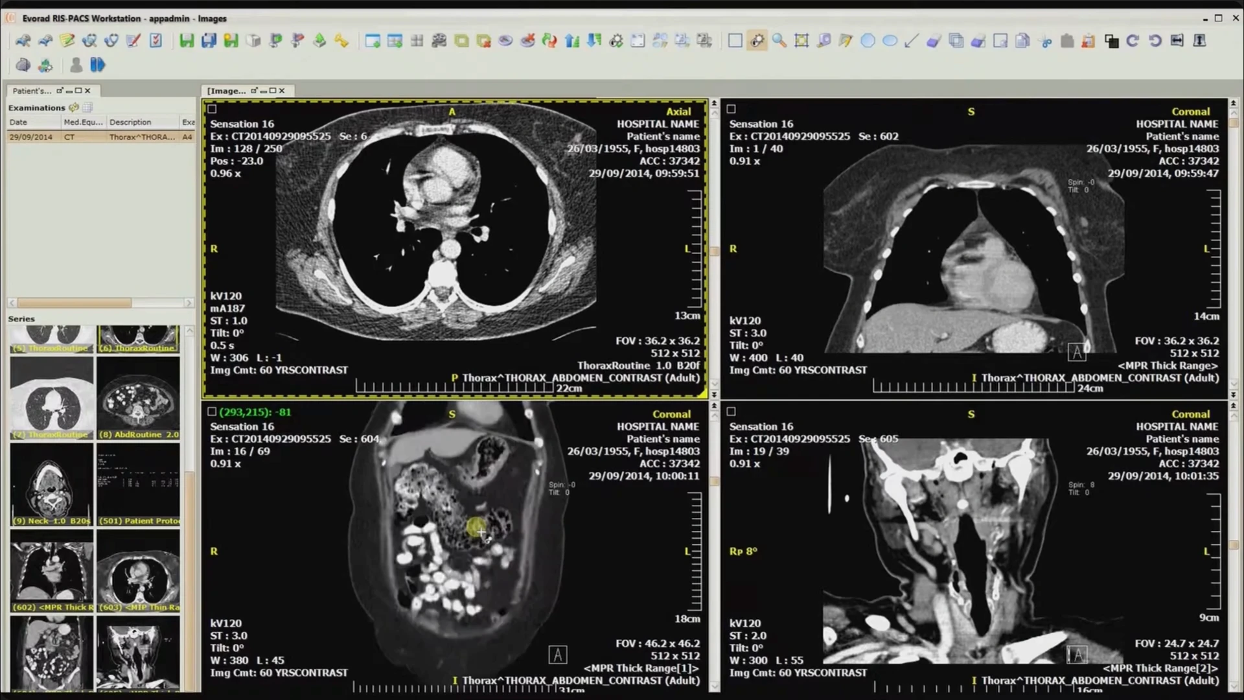Open series thumbnail (501) Patient Protocol
This screenshot has width=1244, height=700.
click(139, 485)
